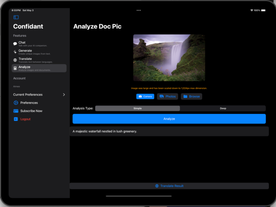
Task: Select Simple analysis type
Action: (x=137, y=108)
